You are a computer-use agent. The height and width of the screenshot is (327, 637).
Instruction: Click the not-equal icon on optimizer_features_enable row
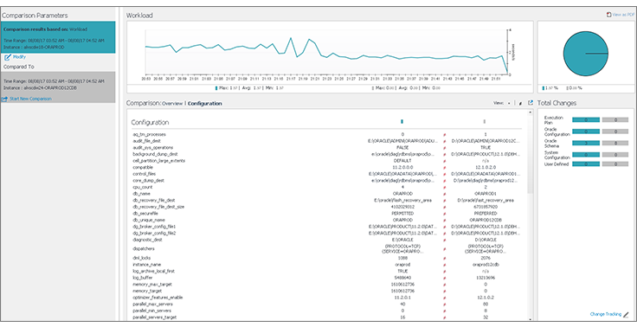click(x=444, y=298)
